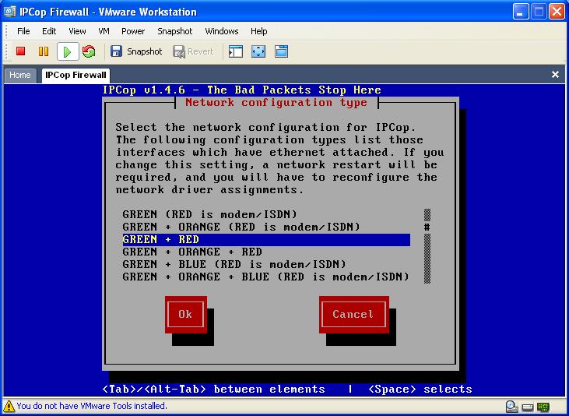Viewport: 569px width, 416px height.
Task: Click the hard disk status bar icon
Action: coord(528,407)
